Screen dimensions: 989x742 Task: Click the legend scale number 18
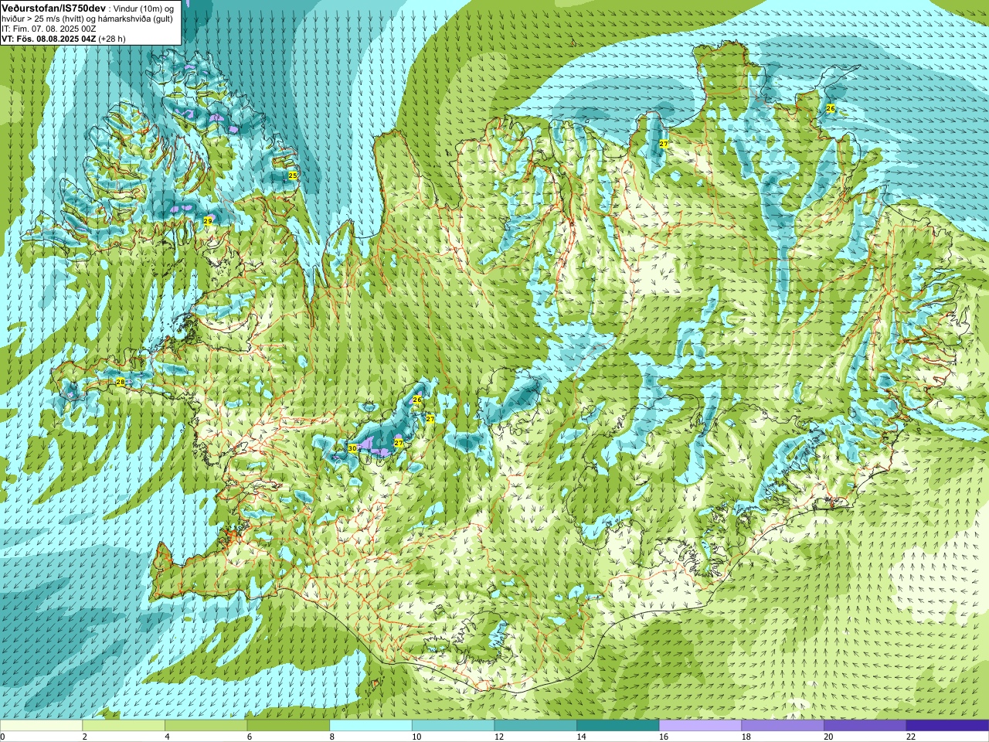pos(746,737)
